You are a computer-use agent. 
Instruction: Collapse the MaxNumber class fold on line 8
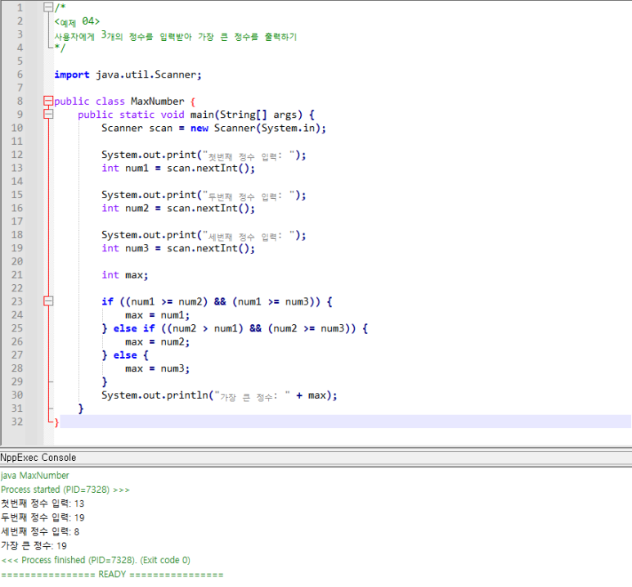[48, 101]
